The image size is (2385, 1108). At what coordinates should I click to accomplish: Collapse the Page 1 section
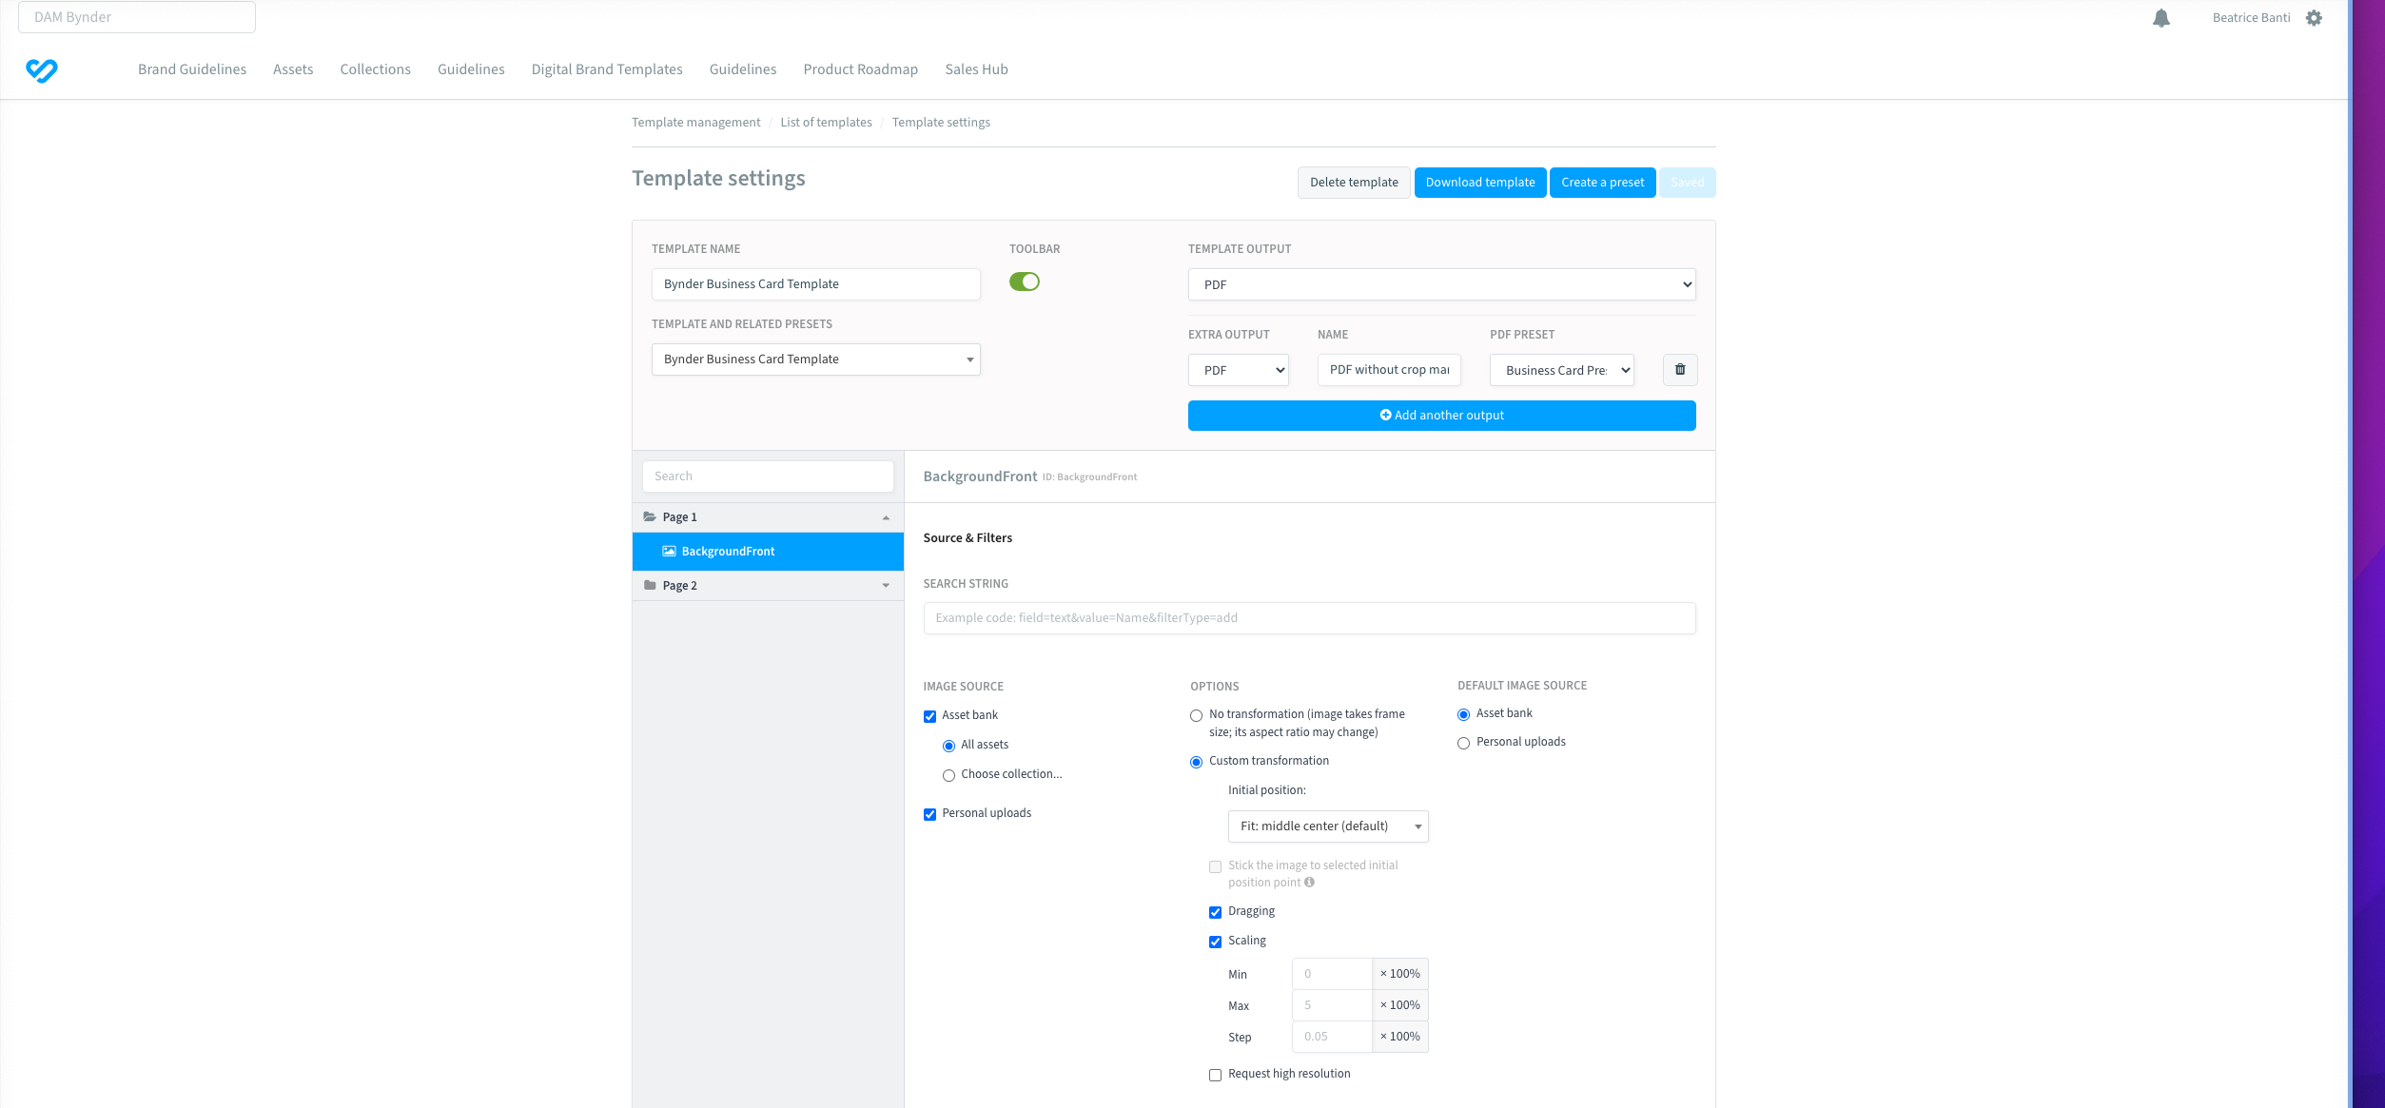(886, 517)
